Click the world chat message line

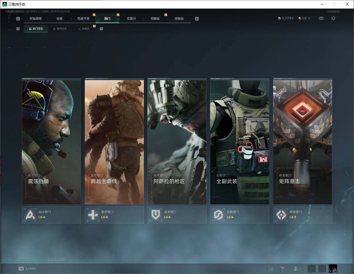pyautogui.click(x=41, y=260)
